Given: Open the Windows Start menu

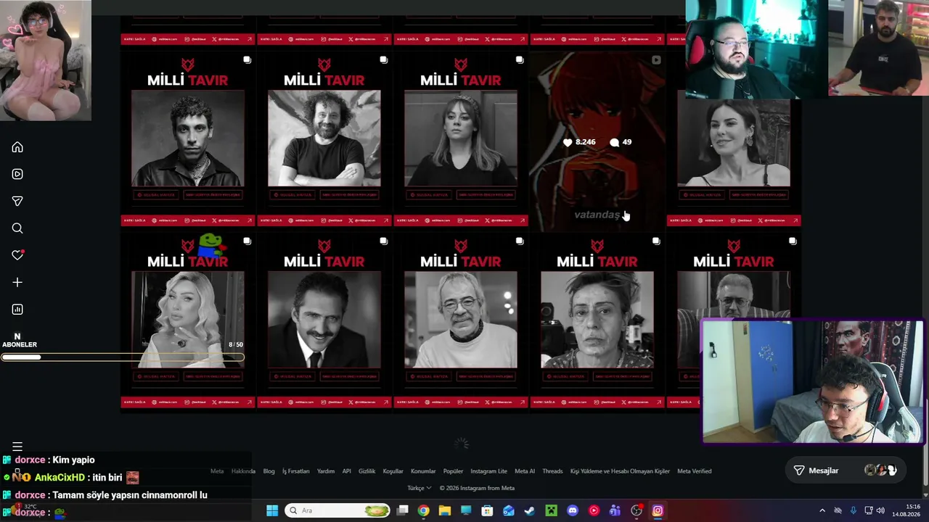Looking at the screenshot, I should pyautogui.click(x=272, y=511).
